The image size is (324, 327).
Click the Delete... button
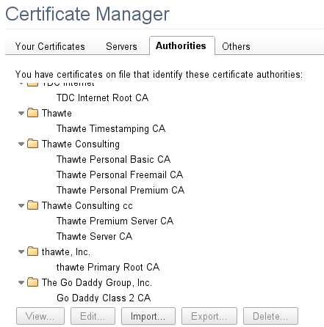(x=270, y=316)
